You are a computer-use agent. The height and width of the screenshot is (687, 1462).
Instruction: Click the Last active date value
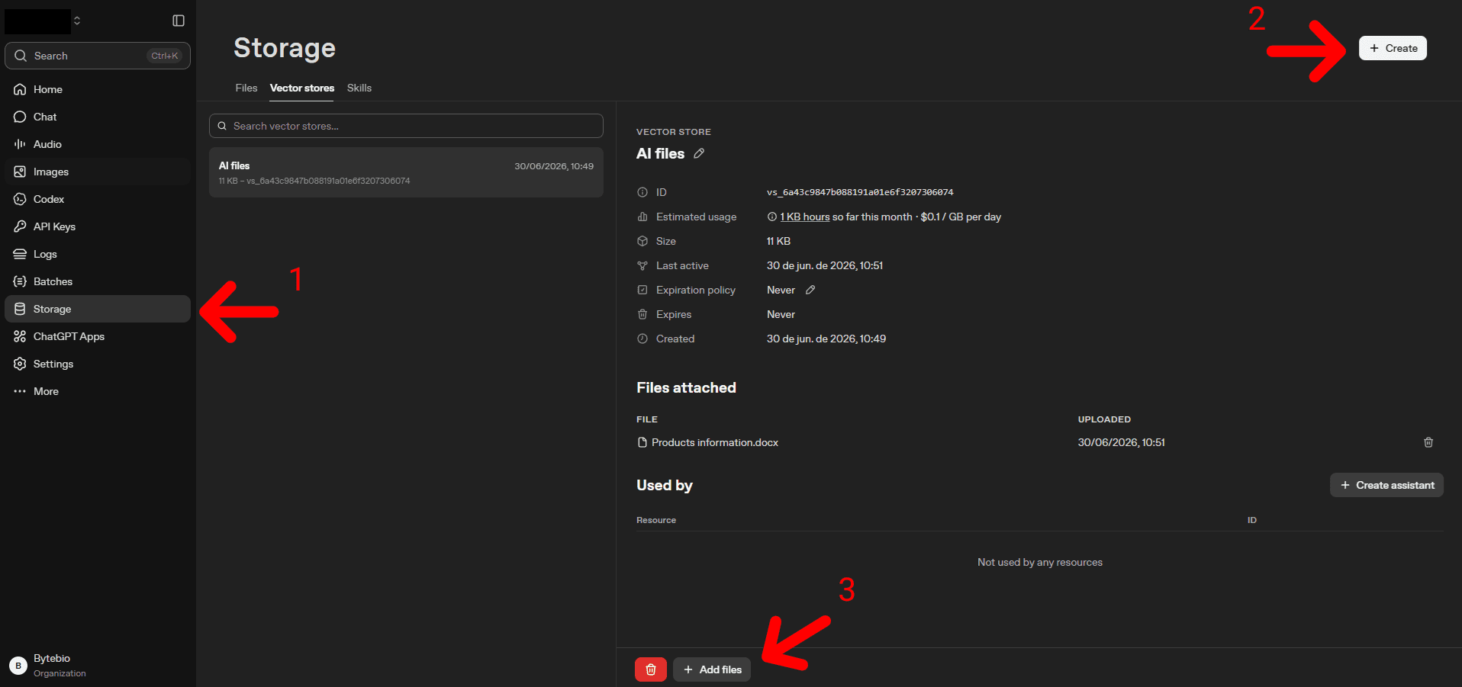[825, 265]
